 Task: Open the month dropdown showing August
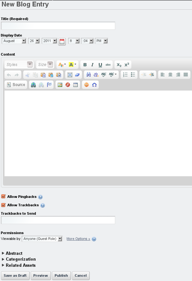14,41
